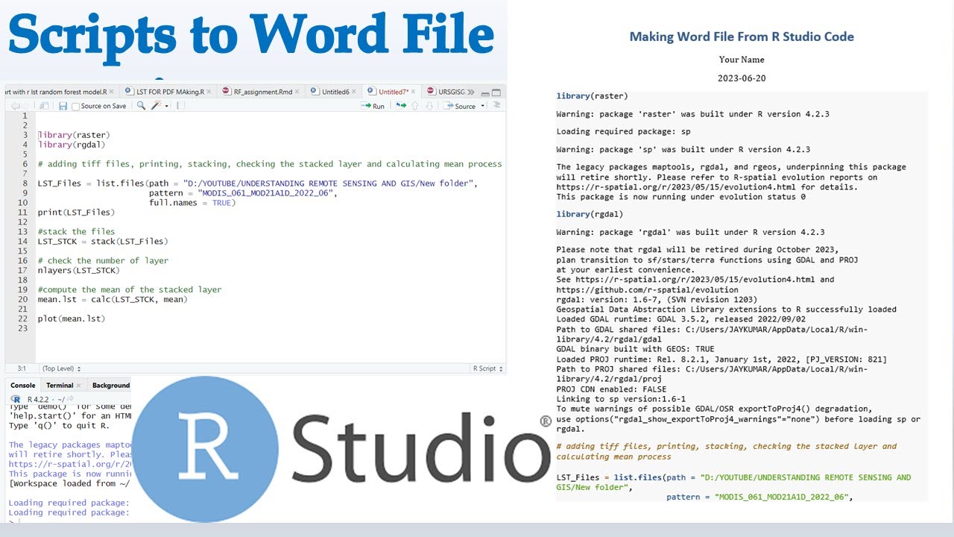The height and width of the screenshot is (537, 954).
Task: Click the 'Making Word File From R Studio Code' title
Action: [742, 37]
